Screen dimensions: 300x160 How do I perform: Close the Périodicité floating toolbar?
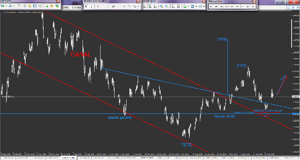[254, 1]
